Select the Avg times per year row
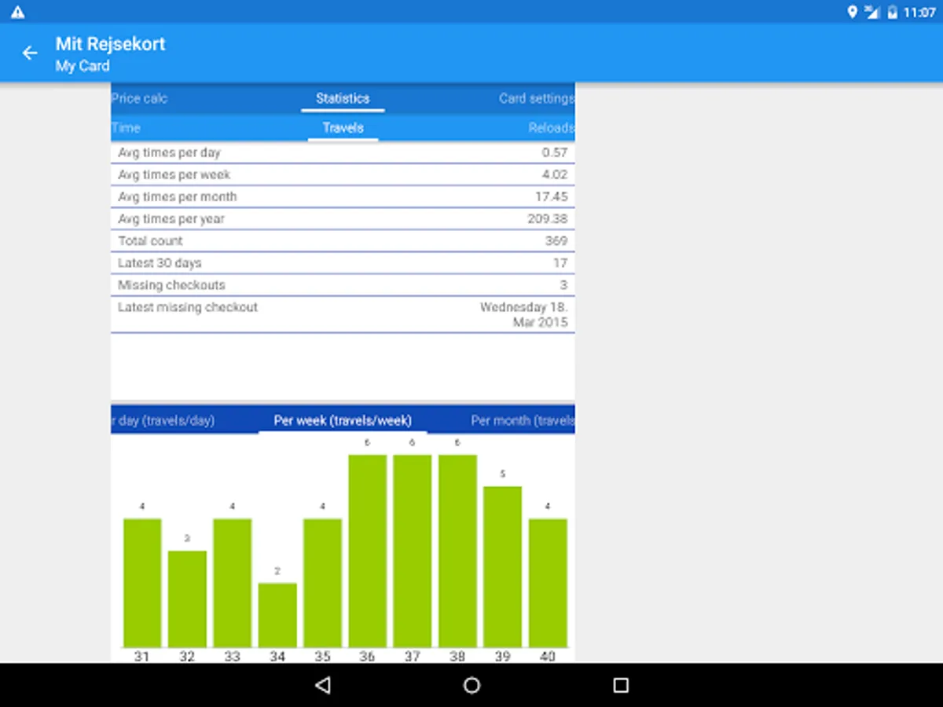This screenshot has height=707, width=943. [343, 219]
